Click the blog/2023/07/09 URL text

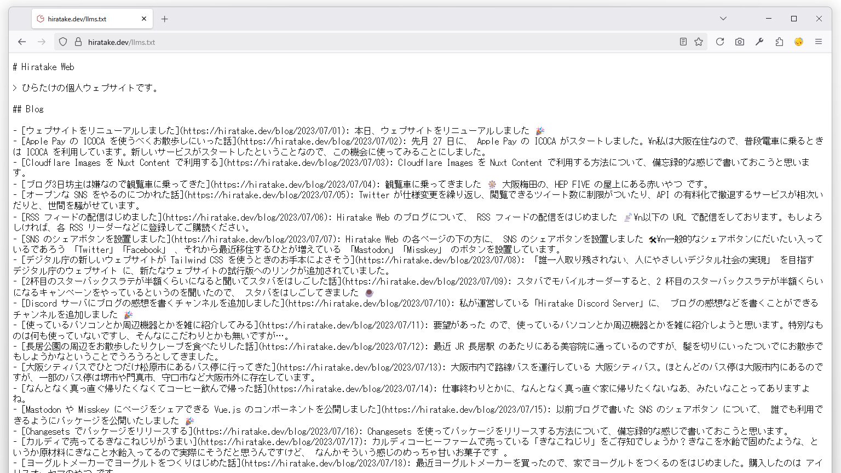[427, 281]
